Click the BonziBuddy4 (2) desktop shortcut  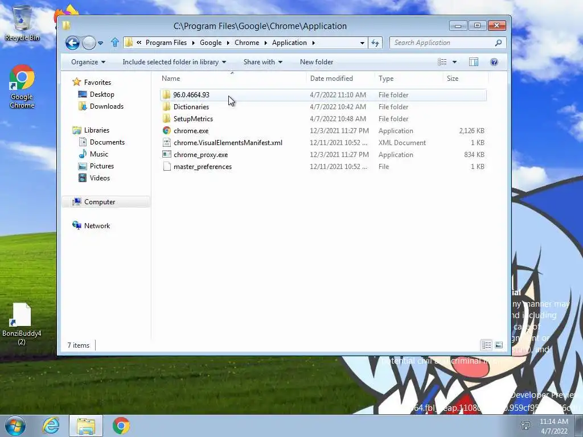click(22, 324)
